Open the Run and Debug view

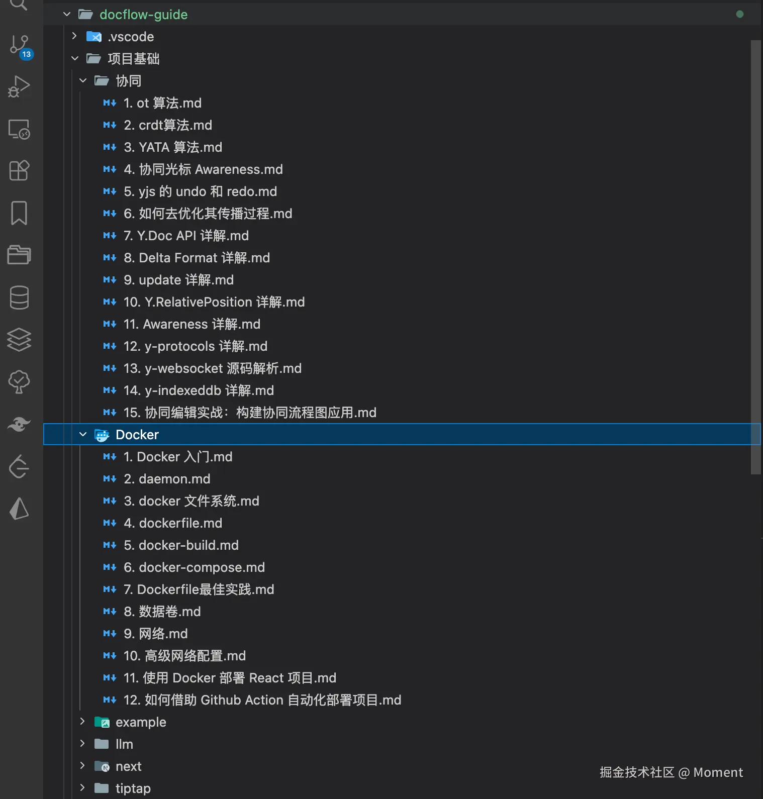point(19,86)
